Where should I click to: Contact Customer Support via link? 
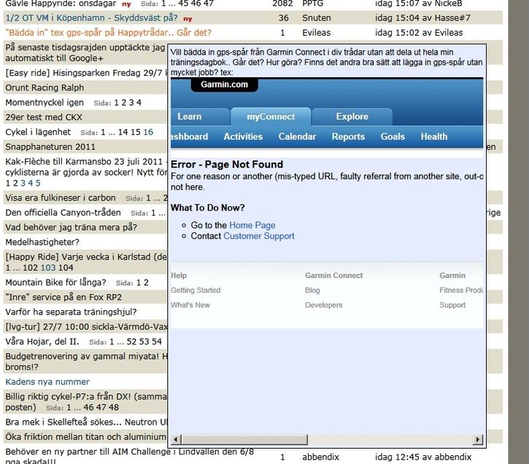pyautogui.click(x=259, y=236)
